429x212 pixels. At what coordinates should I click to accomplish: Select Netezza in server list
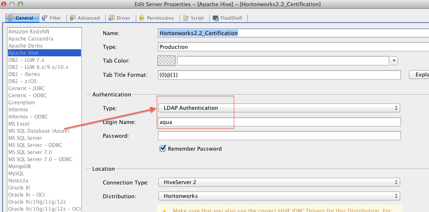click(45, 181)
